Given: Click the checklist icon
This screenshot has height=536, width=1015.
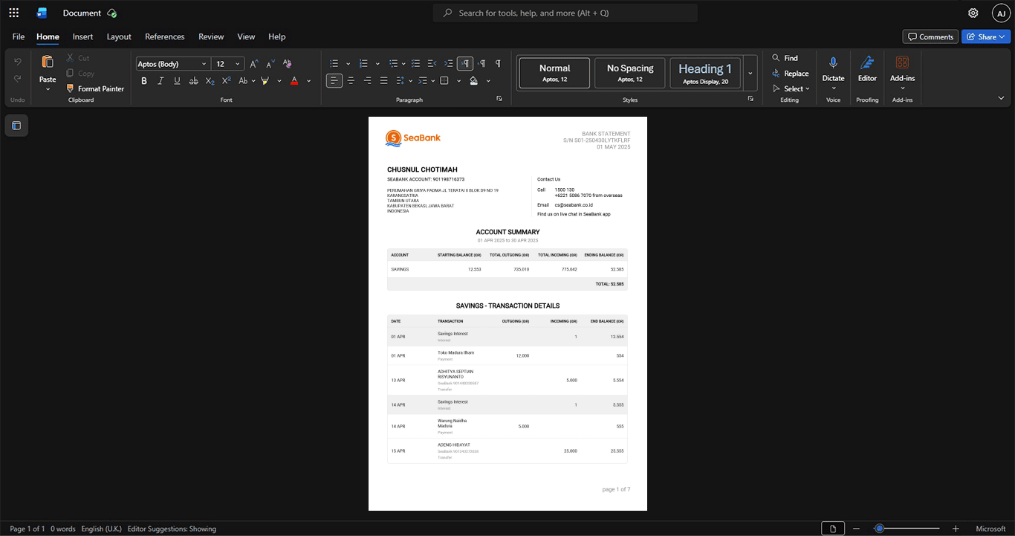Looking at the screenshot, I should [416, 64].
